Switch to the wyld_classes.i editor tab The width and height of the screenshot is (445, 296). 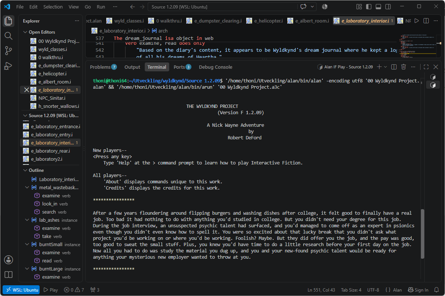pyautogui.click(x=125, y=21)
